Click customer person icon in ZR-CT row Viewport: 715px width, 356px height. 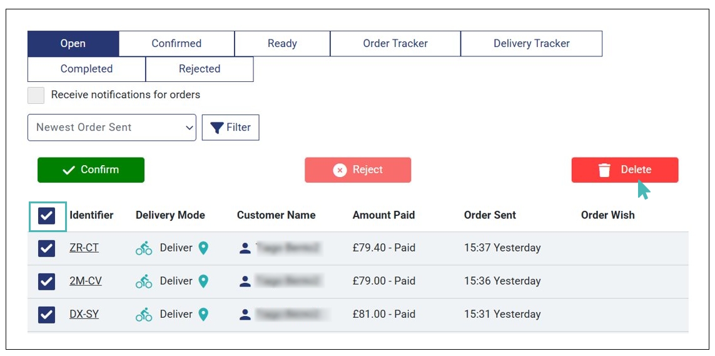point(245,248)
